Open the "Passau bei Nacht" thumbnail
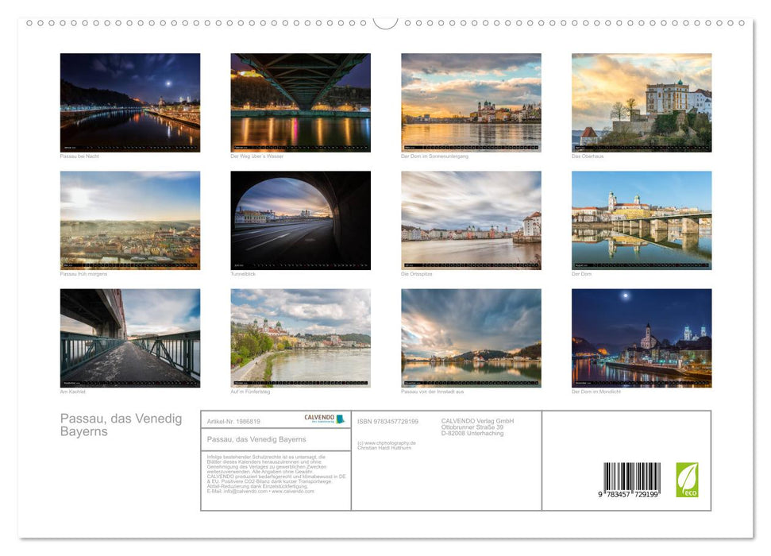 (129, 102)
